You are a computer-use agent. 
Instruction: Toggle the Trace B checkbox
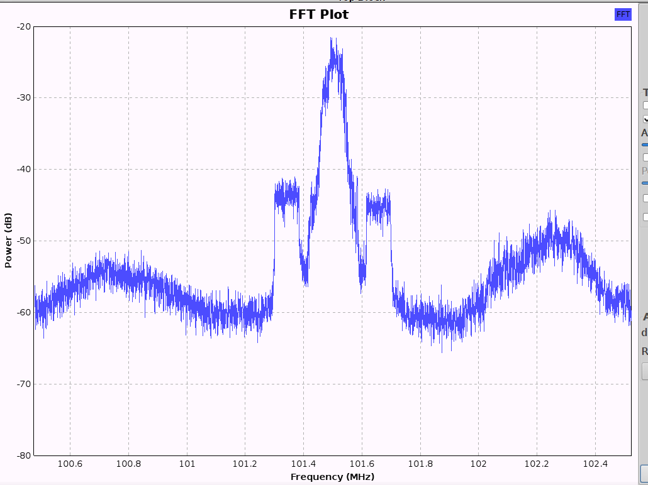[645, 217]
